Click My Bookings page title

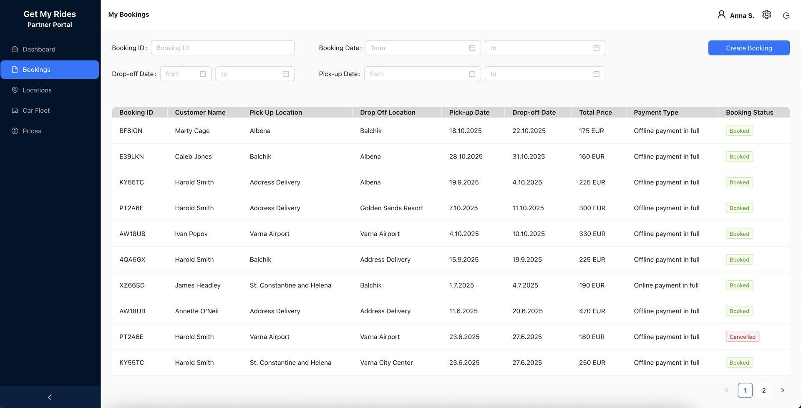128,15
